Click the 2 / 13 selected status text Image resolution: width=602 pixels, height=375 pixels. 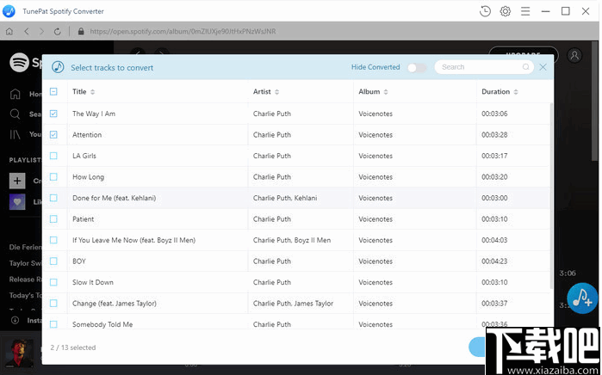pos(73,347)
